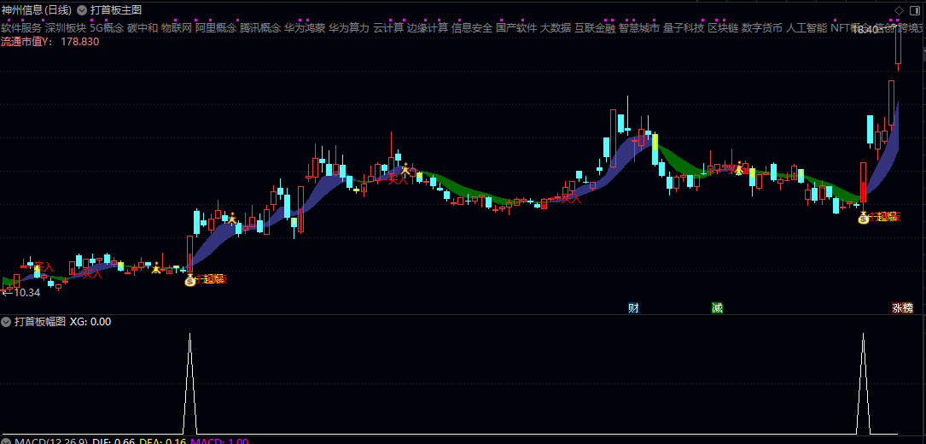Open the 深圳板块 sector tag

coord(66,28)
